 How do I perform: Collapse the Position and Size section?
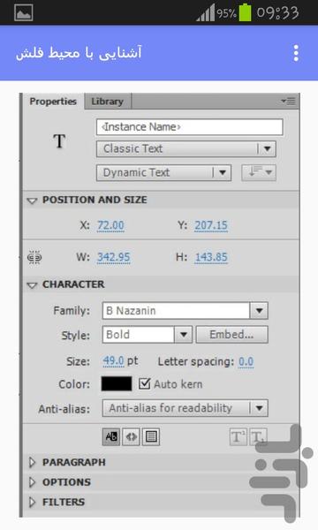(32, 201)
